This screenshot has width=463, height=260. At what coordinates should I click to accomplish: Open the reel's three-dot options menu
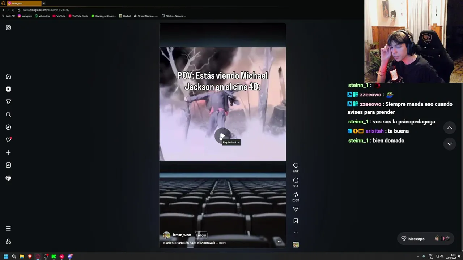point(296,233)
